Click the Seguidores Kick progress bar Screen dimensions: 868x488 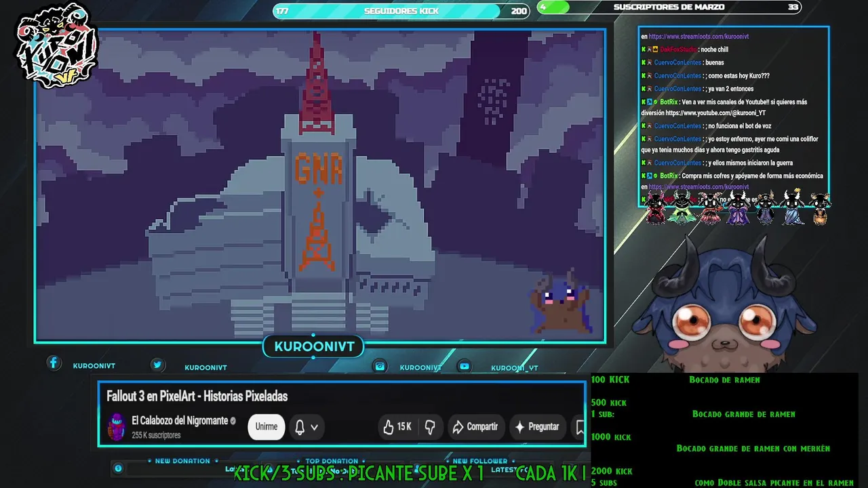401,11
